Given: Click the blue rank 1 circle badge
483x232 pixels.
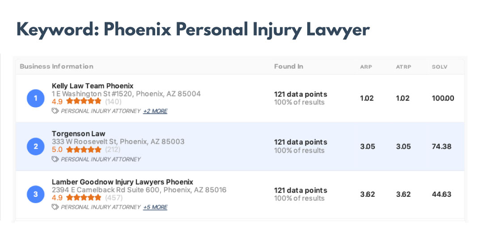Looking at the screenshot, I should (36, 98).
